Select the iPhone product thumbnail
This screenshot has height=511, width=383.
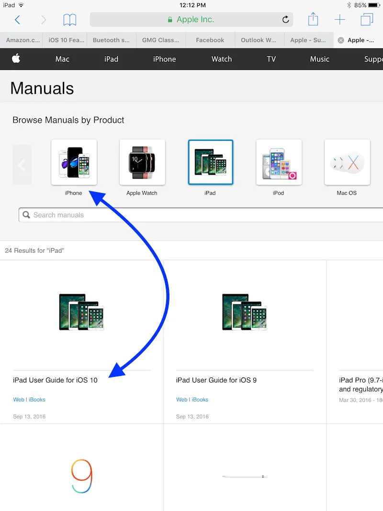(x=74, y=162)
